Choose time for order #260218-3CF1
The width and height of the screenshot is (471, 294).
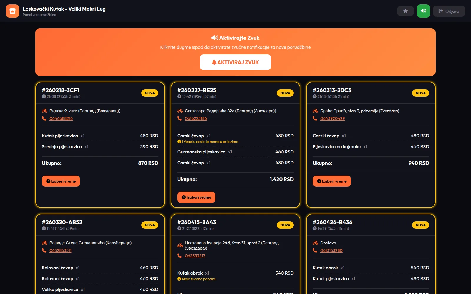coord(61,181)
